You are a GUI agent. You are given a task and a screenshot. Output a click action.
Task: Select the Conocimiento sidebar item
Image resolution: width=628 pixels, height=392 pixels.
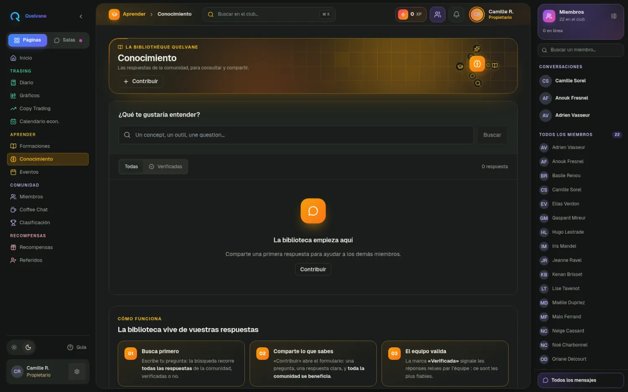48,159
